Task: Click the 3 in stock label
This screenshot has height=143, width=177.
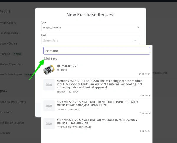Action: tap(145, 113)
